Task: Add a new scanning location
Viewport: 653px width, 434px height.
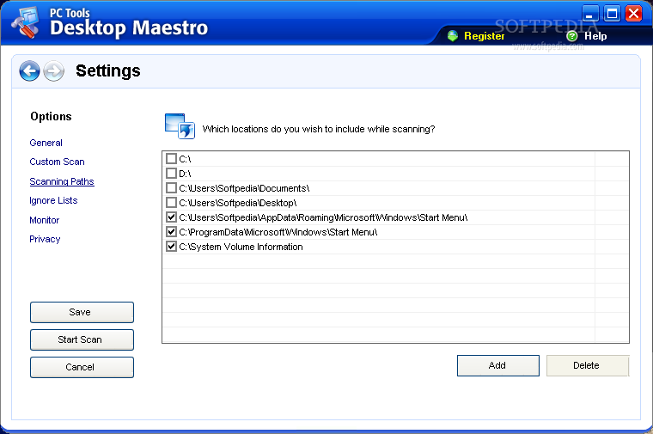Action: pyautogui.click(x=498, y=366)
